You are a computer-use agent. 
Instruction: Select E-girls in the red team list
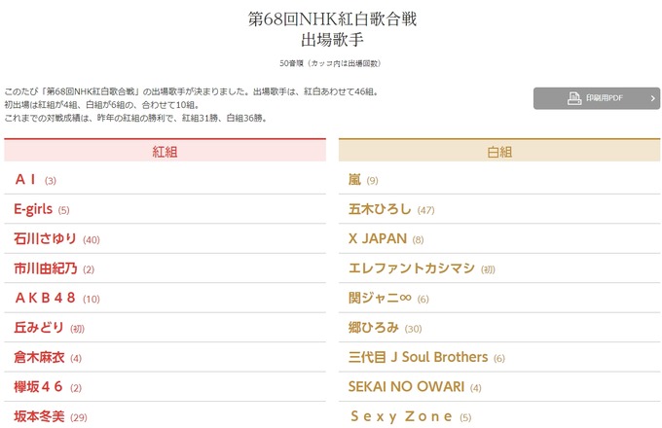pyautogui.click(x=34, y=209)
